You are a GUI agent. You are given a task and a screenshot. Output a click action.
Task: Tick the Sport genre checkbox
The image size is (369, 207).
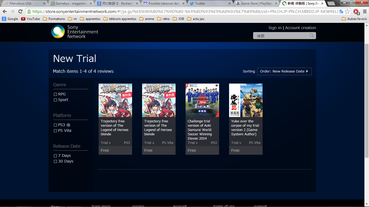point(55,100)
